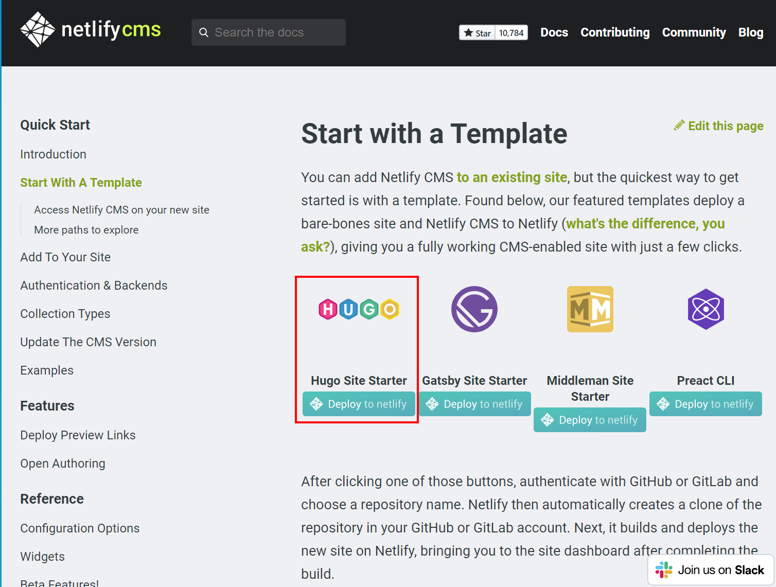The height and width of the screenshot is (587, 776).
Task: Click the Preact CLI atom icon
Action: (706, 309)
